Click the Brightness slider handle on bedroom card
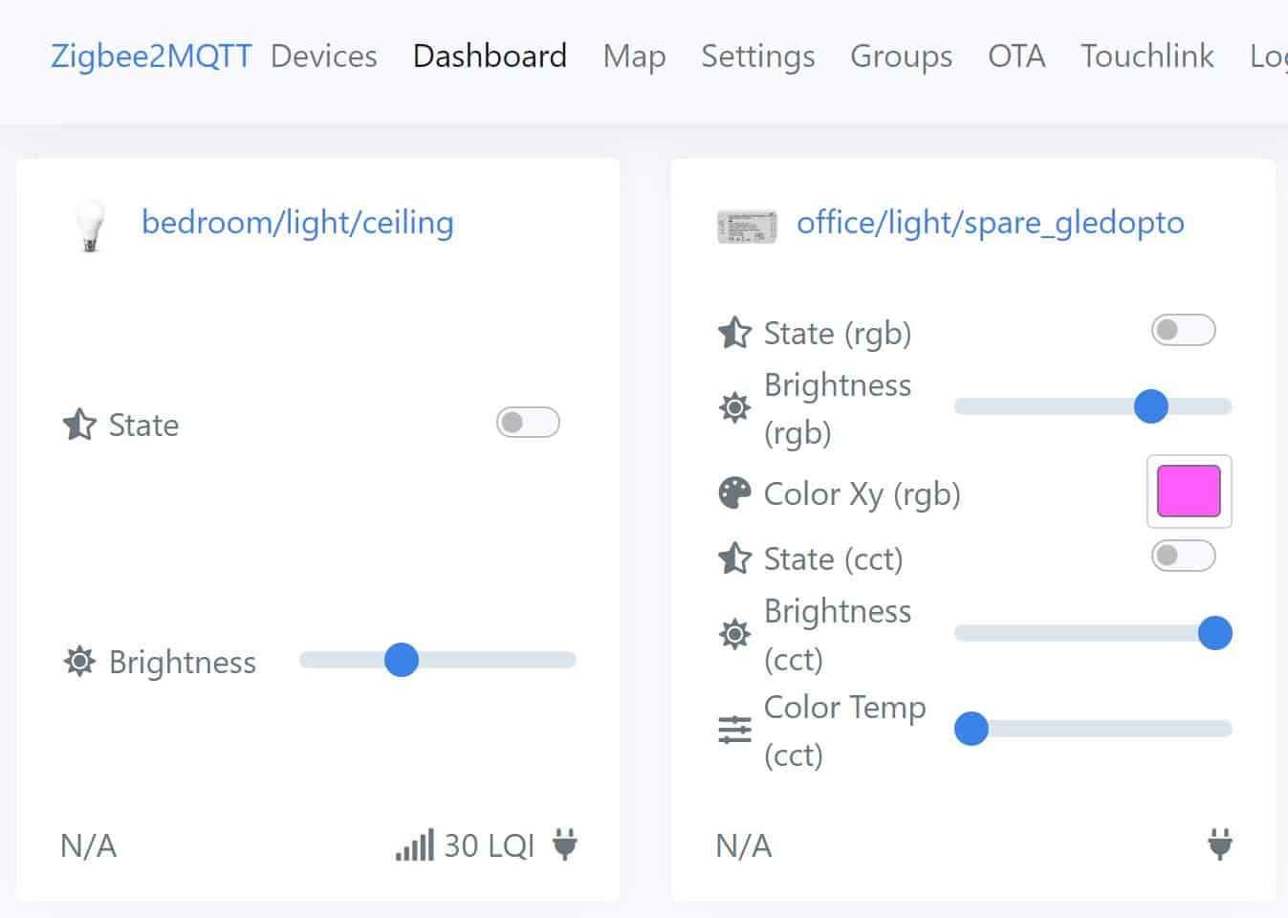 (403, 660)
